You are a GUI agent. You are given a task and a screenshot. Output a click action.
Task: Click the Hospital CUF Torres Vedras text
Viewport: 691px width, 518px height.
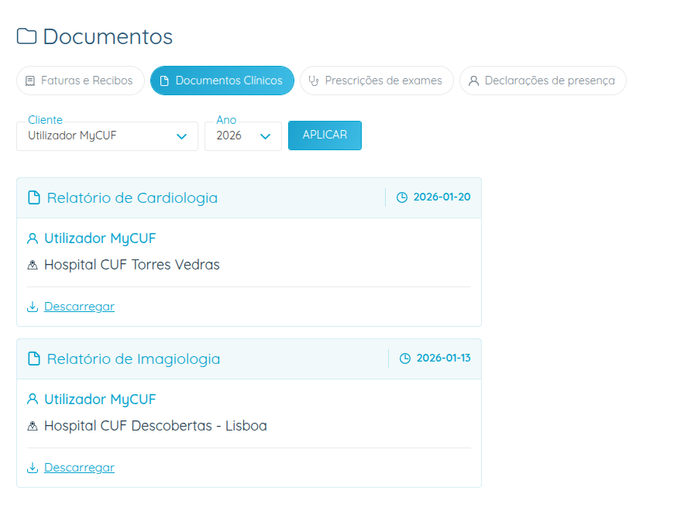tap(132, 265)
